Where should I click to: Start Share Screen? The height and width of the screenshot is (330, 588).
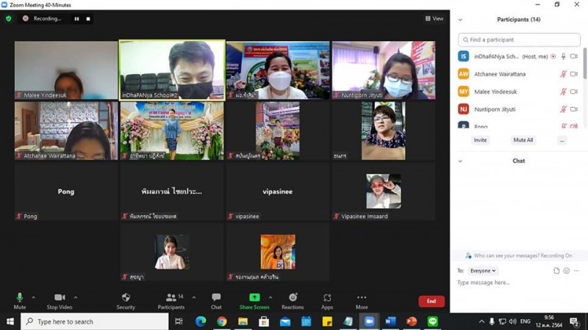pyautogui.click(x=254, y=301)
